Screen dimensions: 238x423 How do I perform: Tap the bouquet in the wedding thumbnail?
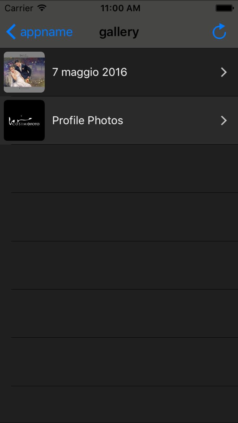tap(28, 81)
